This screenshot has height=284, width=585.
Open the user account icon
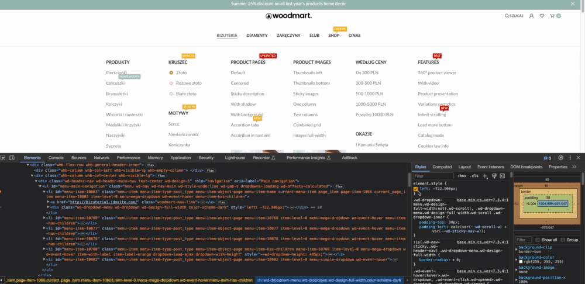coord(532,16)
